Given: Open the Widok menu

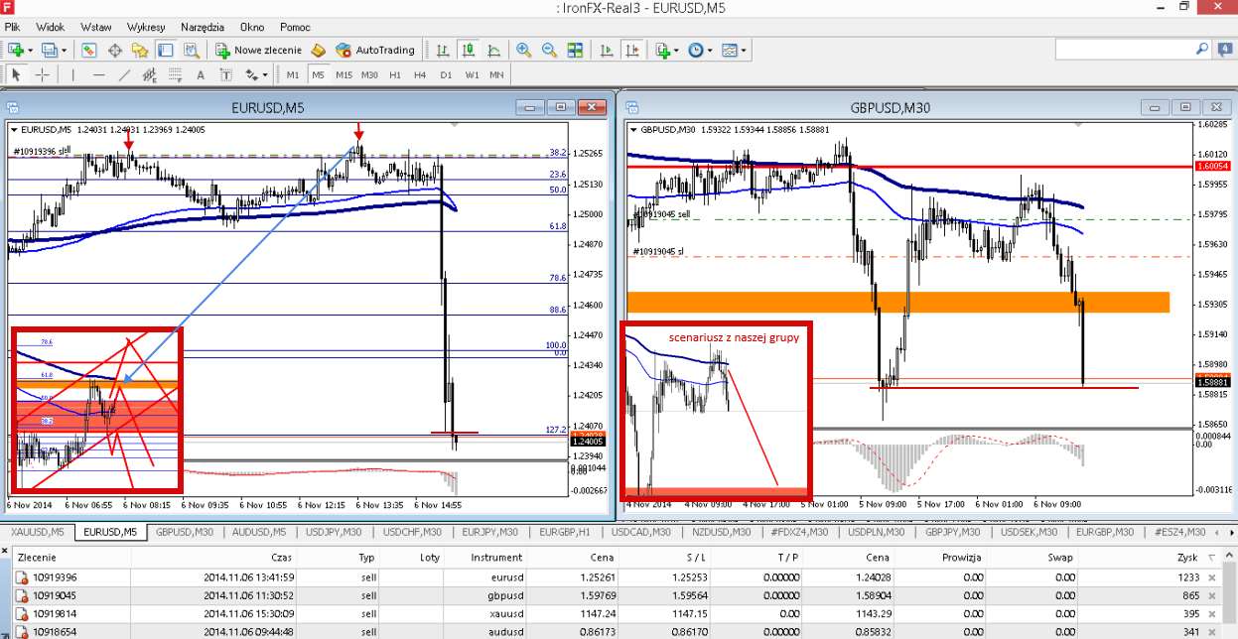Looking at the screenshot, I should tap(50, 27).
